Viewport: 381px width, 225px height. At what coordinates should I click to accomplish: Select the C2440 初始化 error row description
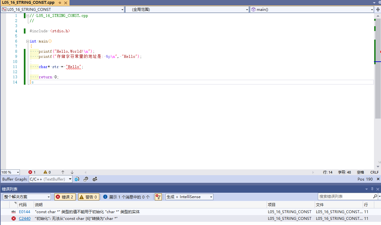tap(76, 219)
